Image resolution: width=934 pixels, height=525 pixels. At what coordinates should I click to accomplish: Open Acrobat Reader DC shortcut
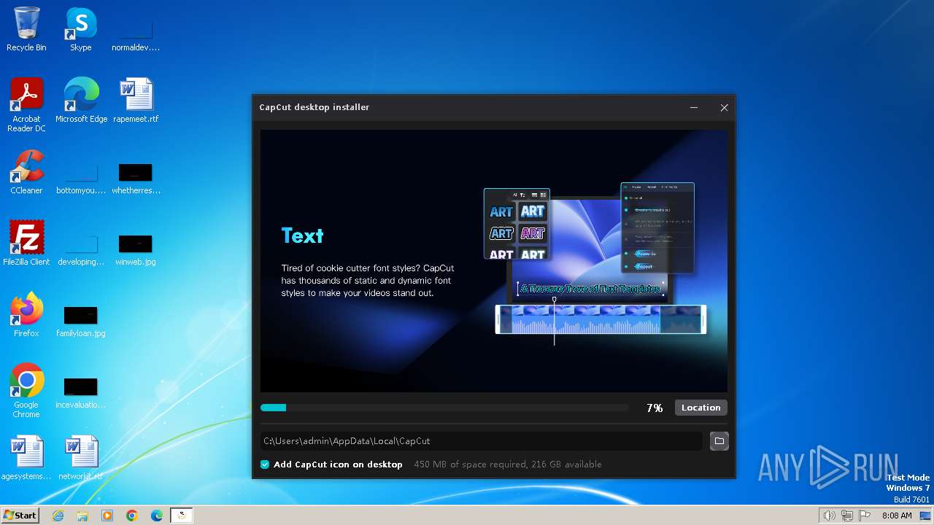pyautogui.click(x=26, y=105)
